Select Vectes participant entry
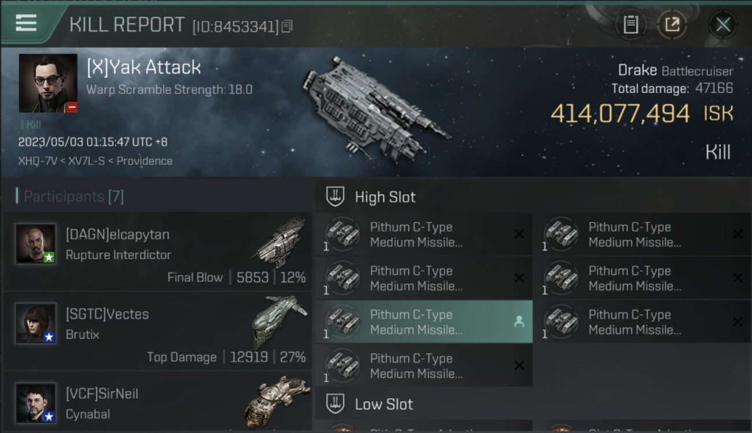752x433 pixels. 157,331
